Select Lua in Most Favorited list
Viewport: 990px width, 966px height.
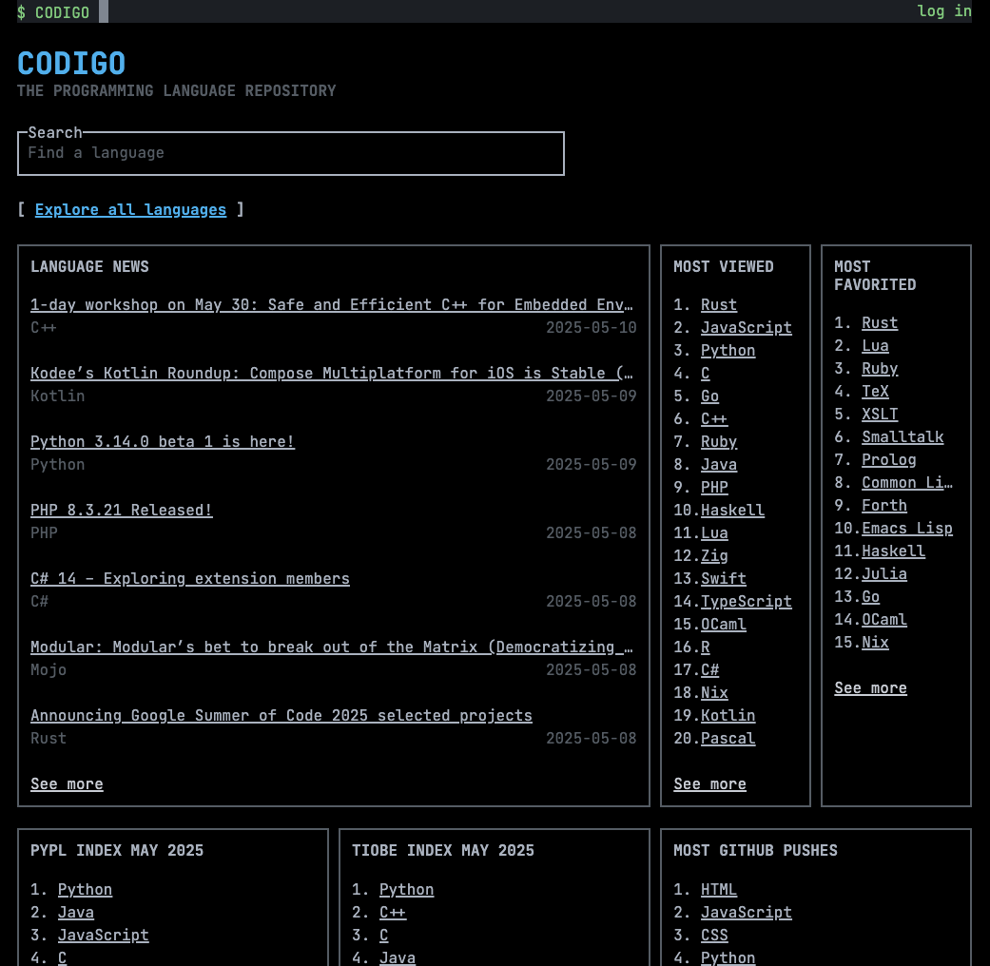pyautogui.click(x=875, y=345)
